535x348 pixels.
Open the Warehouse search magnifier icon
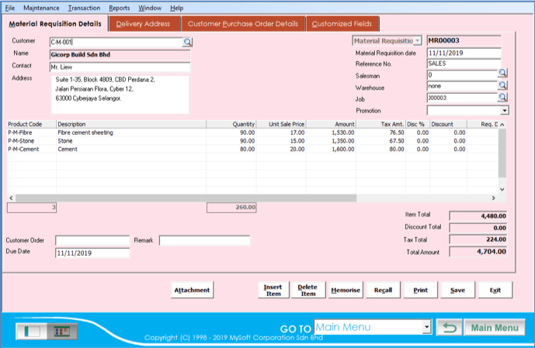(502, 85)
